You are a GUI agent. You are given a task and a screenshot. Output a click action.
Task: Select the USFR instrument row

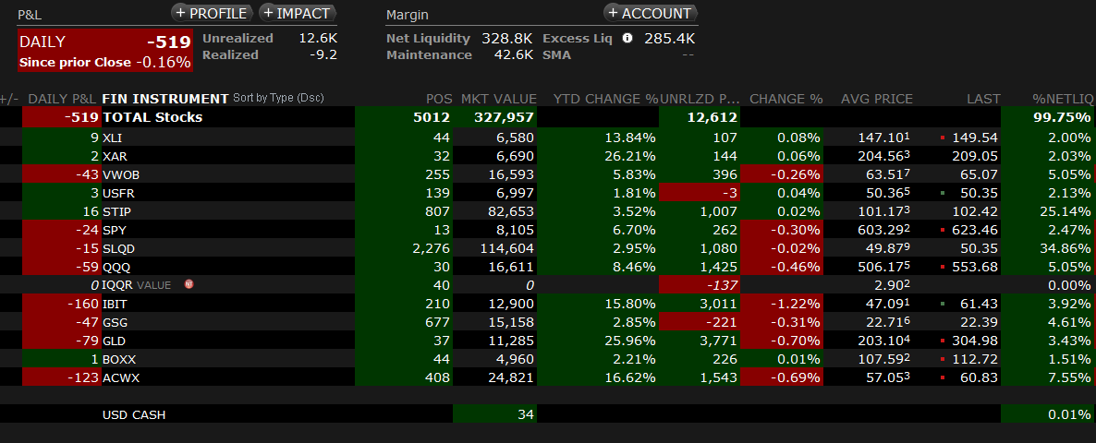(548, 193)
